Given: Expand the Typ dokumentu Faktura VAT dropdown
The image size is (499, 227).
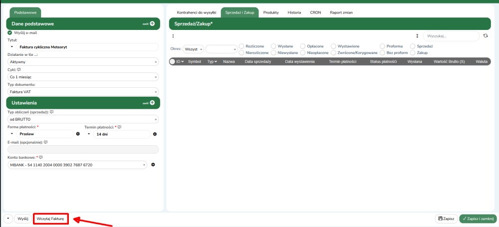Looking at the screenshot, I should tap(83, 92).
